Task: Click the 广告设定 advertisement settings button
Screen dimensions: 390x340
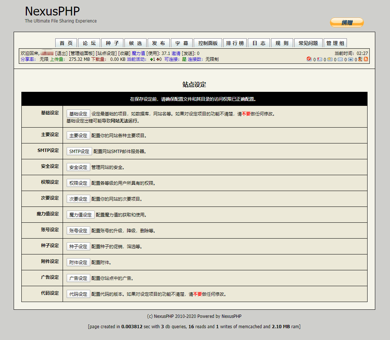Action: [78, 278]
